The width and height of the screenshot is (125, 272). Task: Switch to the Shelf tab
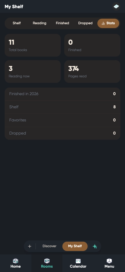17,23
